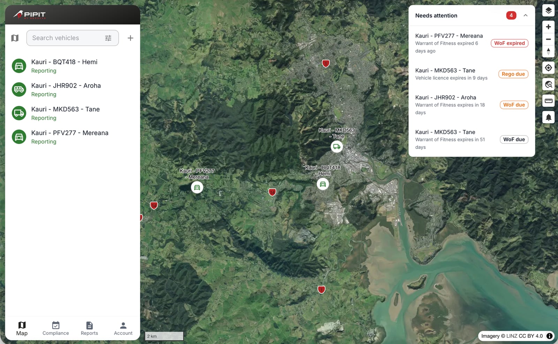Click Reporting status under BQT418 Hemi
This screenshot has height=344, width=558.
[44, 70]
